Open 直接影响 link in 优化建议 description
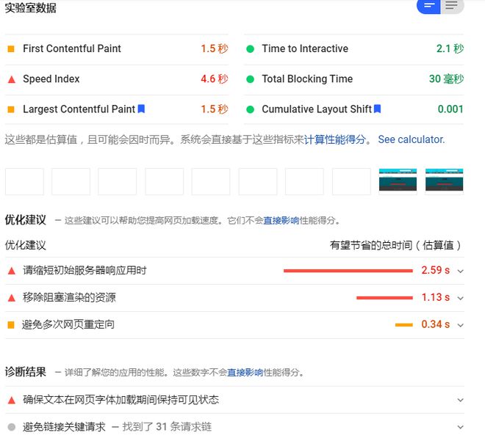Image resolution: width=485 pixels, height=438 pixels. [x=281, y=221]
